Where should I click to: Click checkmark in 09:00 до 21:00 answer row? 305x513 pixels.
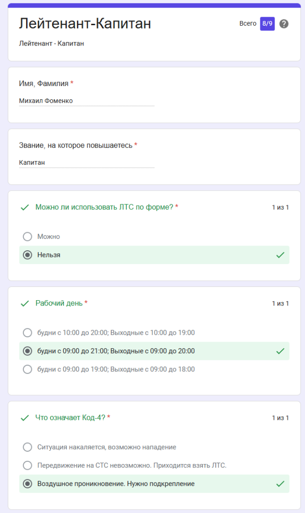(280, 351)
